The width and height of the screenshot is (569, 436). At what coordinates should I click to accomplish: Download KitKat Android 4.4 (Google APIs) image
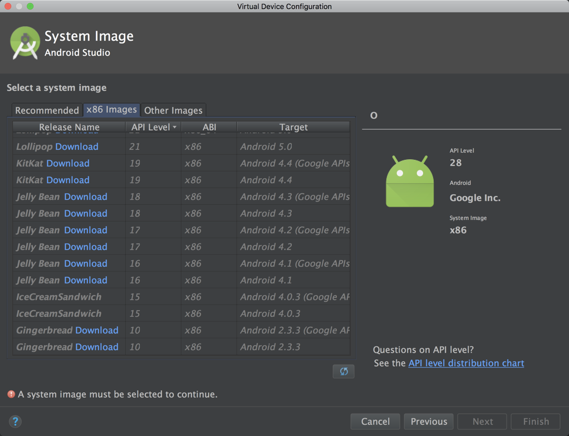click(68, 163)
